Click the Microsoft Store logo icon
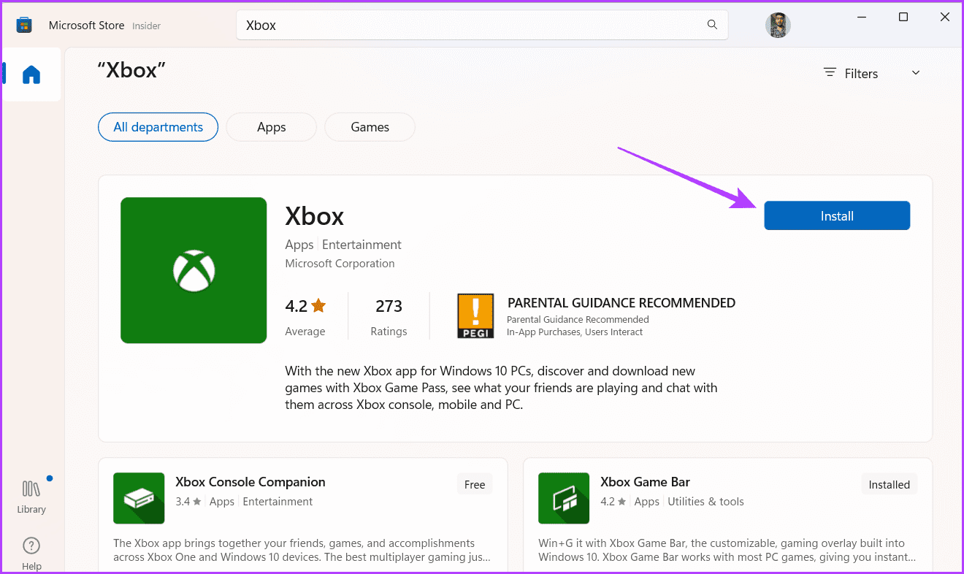 (x=24, y=26)
